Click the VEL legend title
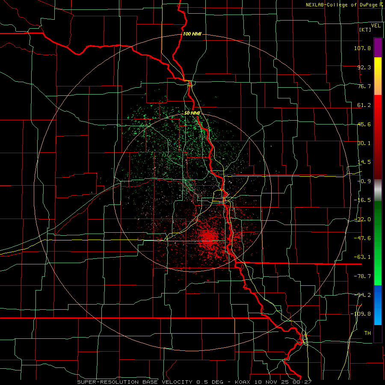This screenshot has width=385, height=385. point(376,26)
